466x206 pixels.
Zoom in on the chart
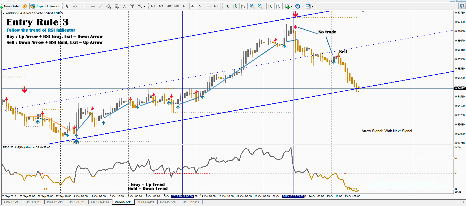[x=252, y=6]
